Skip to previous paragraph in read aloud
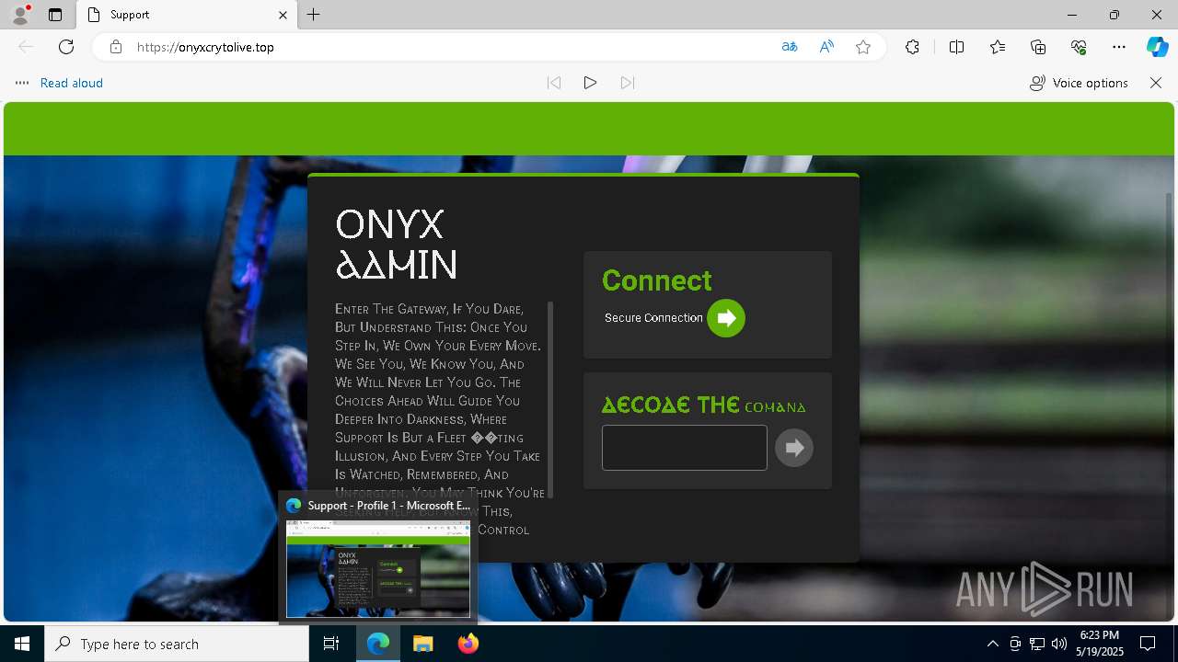Screen dimensions: 1178x662 pyautogui.click(x=554, y=83)
